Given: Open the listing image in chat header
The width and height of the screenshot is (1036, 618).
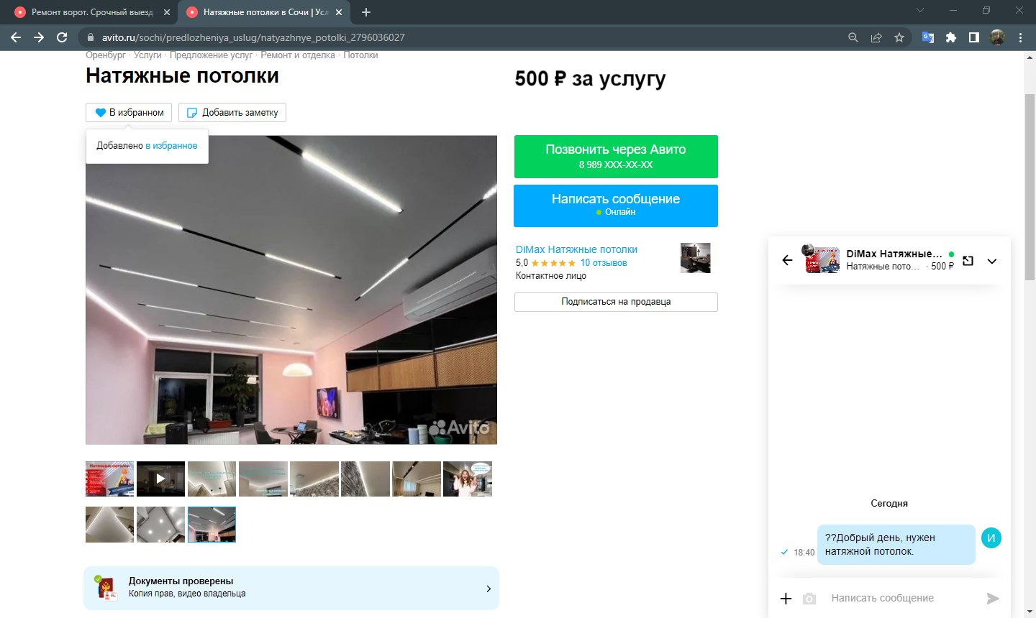Looking at the screenshot, I should click(822, 259).
